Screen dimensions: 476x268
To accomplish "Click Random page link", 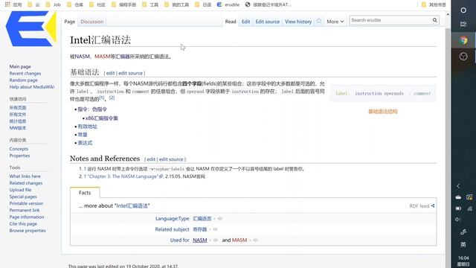I will point(23,80).
